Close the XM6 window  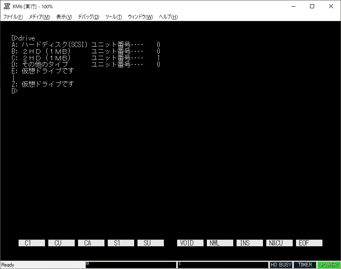(x=331, y=6)
